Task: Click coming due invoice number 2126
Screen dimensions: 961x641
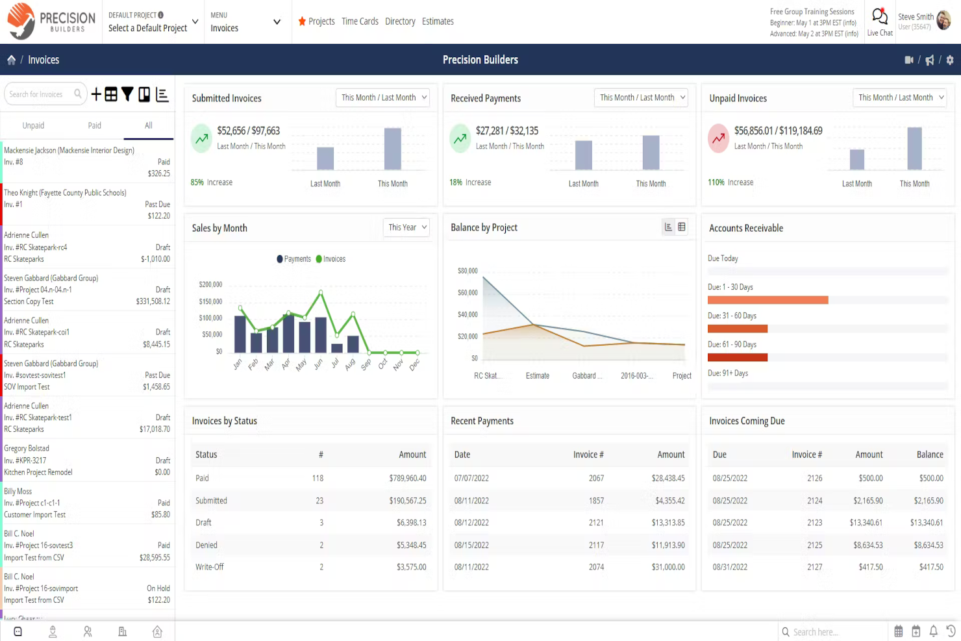Action: pyautogui.click(x=814, y=478)
